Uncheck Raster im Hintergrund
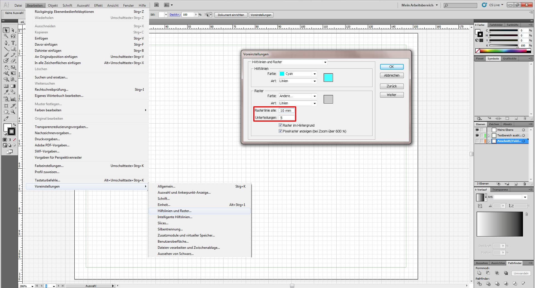 click(x=281, y=125)
